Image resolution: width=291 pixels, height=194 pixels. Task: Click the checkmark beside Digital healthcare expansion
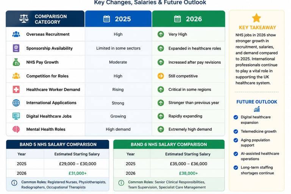tap(236, 117)
